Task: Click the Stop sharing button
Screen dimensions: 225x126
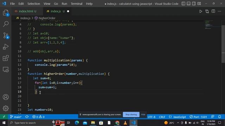Action: pos(131,114)
